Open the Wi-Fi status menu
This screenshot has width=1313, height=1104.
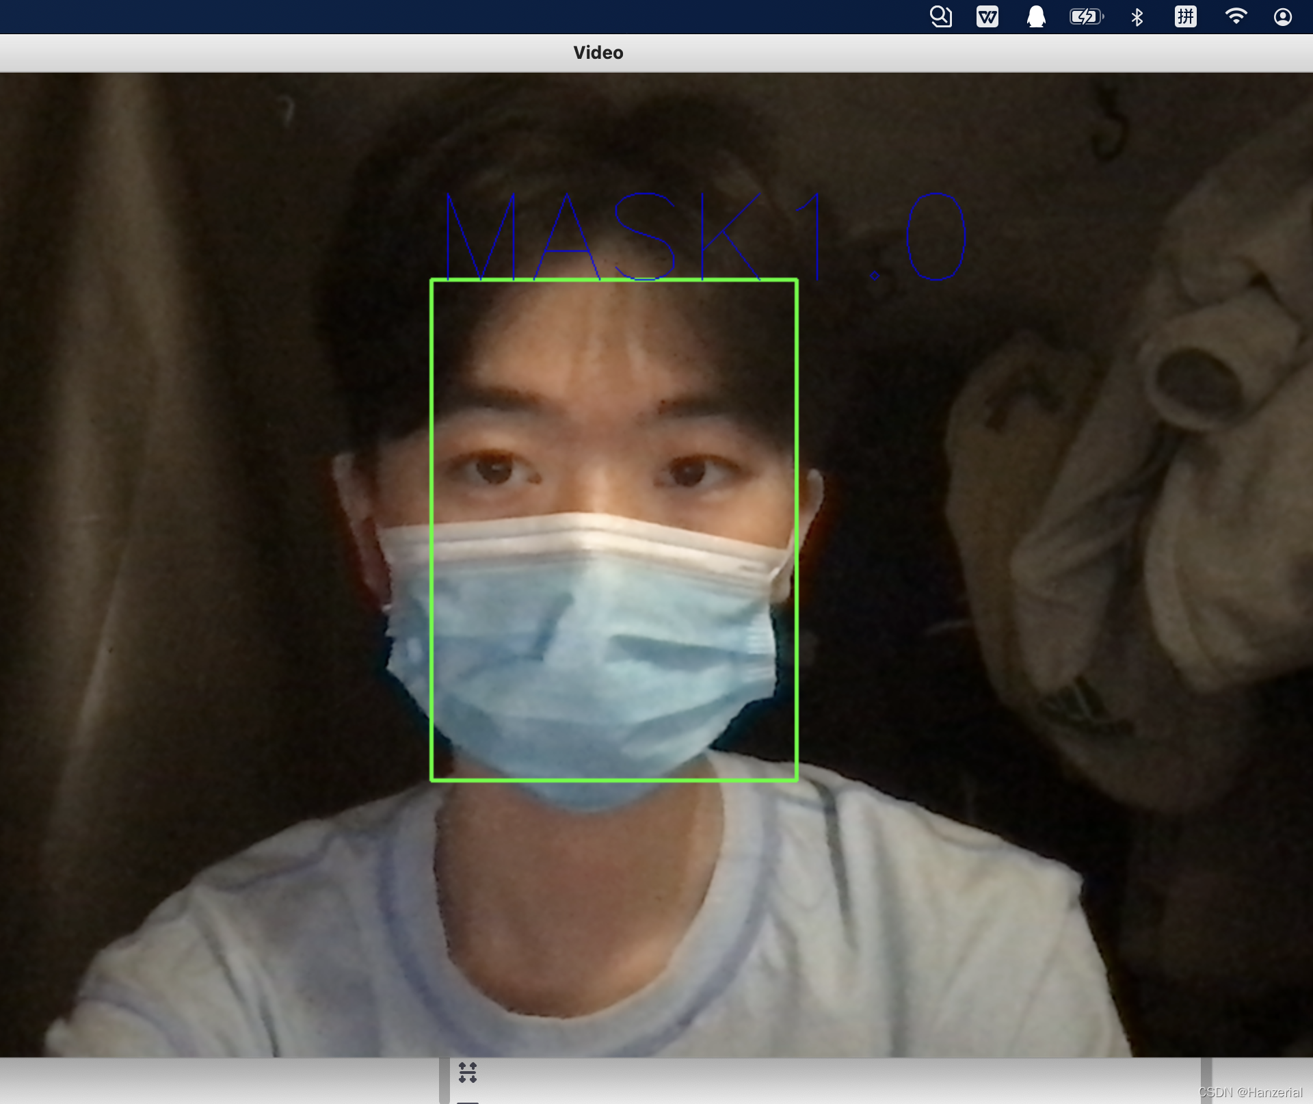[x=1235, y=16]
